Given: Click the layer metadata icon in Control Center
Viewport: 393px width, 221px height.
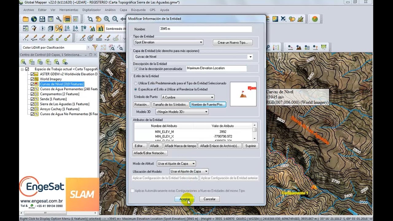Looking at the screenshot, I should pos(32,62).
